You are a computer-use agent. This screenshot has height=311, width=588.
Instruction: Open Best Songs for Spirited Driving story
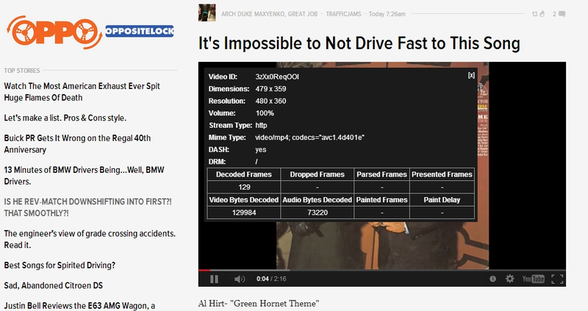tap(60, 265)
